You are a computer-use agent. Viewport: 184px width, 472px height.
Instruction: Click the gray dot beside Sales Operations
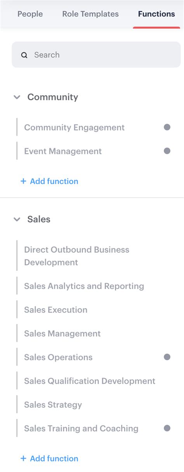(167, 357)
